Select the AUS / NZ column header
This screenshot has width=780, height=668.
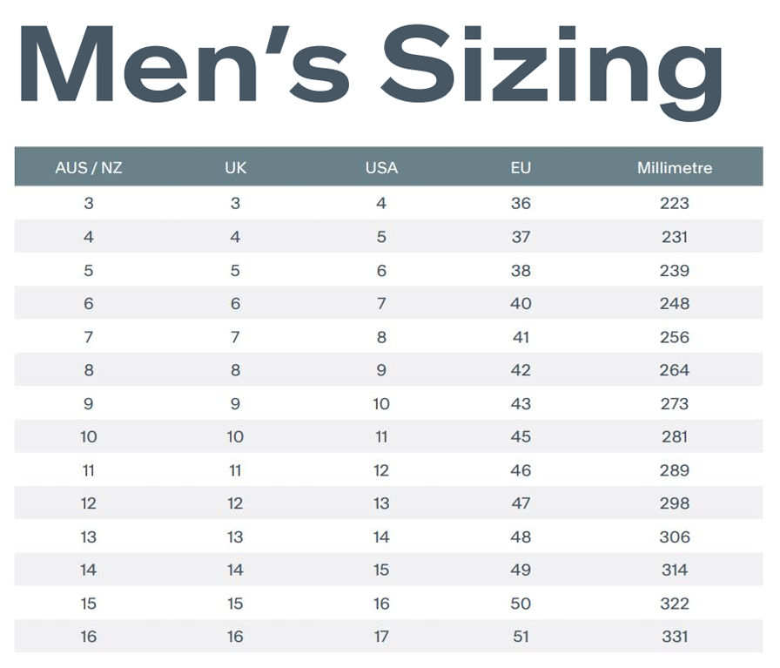pos(89,168)
